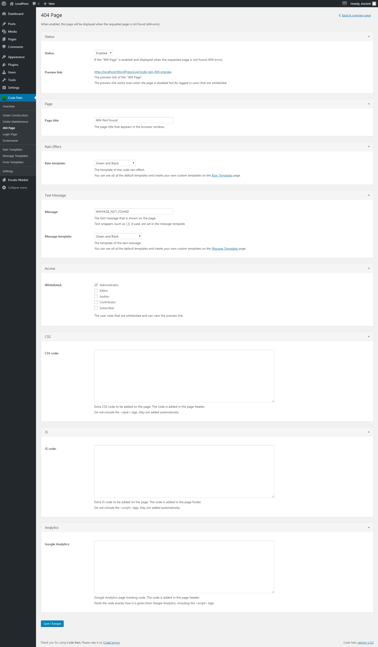Open Rain Templates submenu item

click(x=12, y=150)
